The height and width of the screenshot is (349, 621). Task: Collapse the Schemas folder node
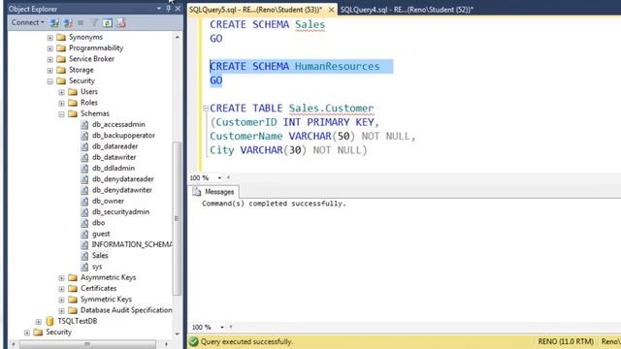coord(61,114)
